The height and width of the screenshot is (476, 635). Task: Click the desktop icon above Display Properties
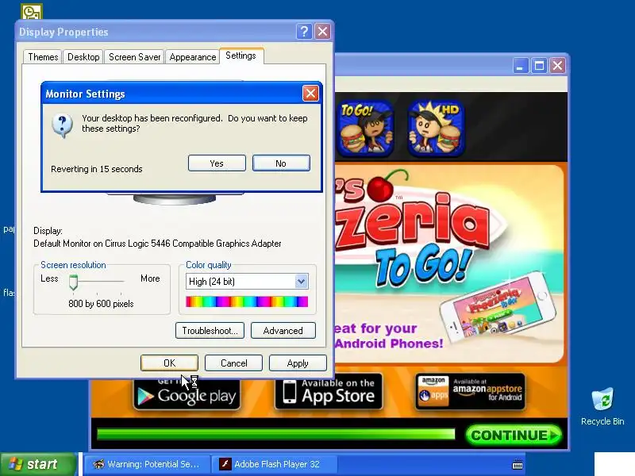tap(32, 12)
